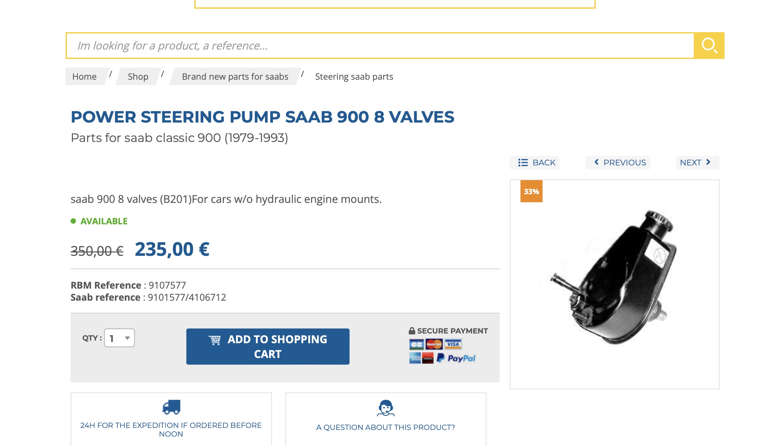This screenshot has width=760, height=446.
Task: Go to the Previous product
Action: point(620,163)
